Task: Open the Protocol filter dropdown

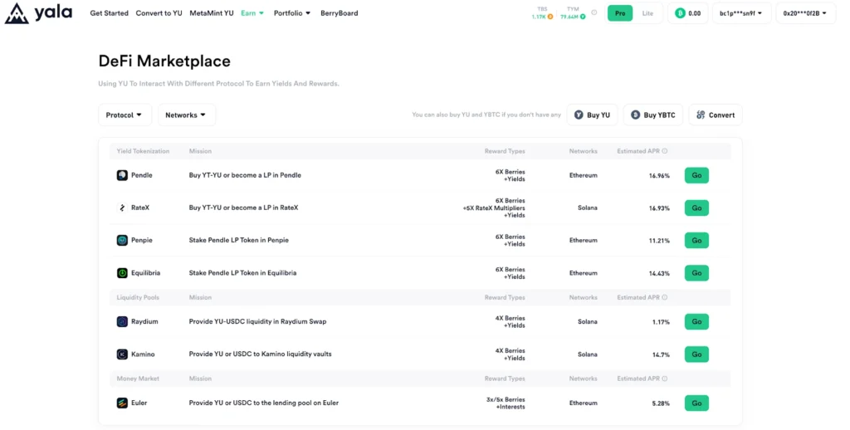Action: coord(125,115)
